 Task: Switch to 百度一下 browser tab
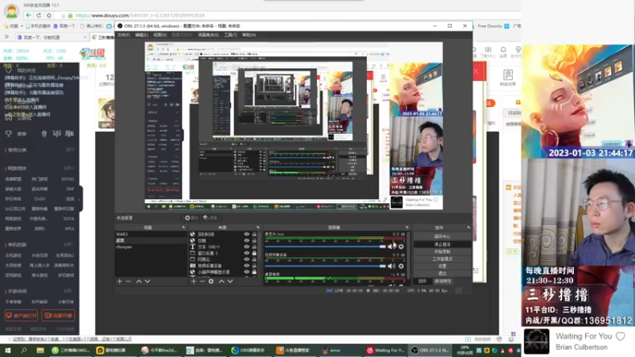tap(52, 37)
